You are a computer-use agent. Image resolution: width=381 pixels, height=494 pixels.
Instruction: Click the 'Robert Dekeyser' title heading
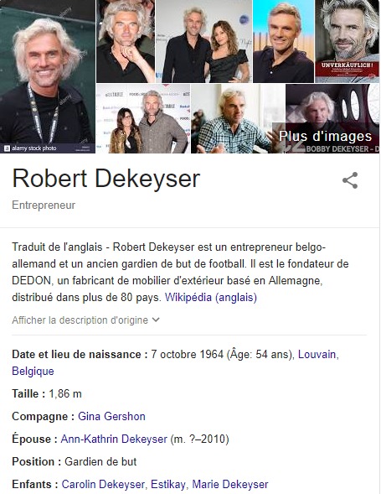pyautogui.click(x=106, y=179)
